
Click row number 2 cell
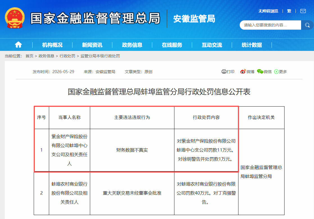(x=42, y=193)
